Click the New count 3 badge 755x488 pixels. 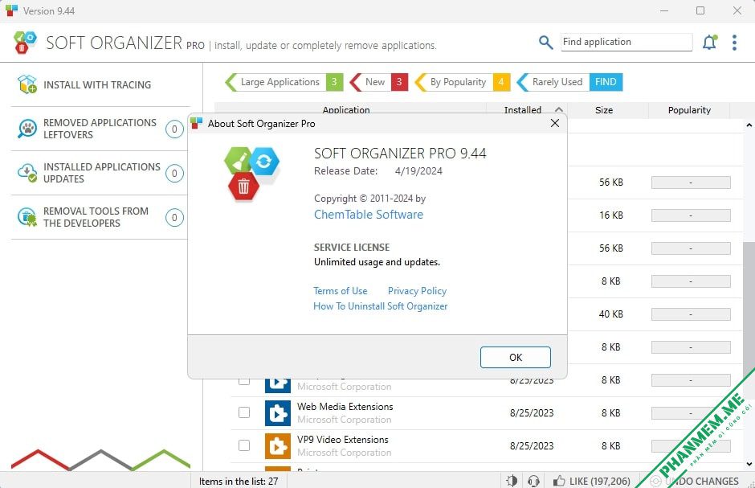pyautogui.click(x=399, y=82)
